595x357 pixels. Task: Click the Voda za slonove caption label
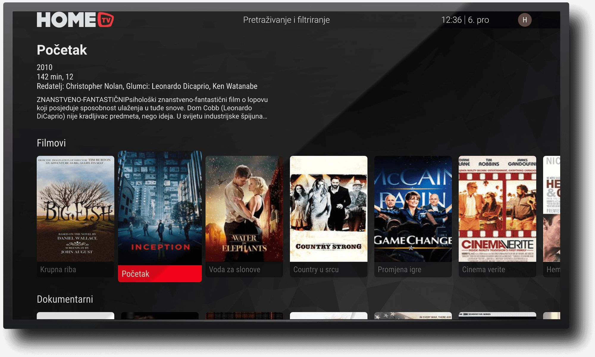(x=235, y=270)
